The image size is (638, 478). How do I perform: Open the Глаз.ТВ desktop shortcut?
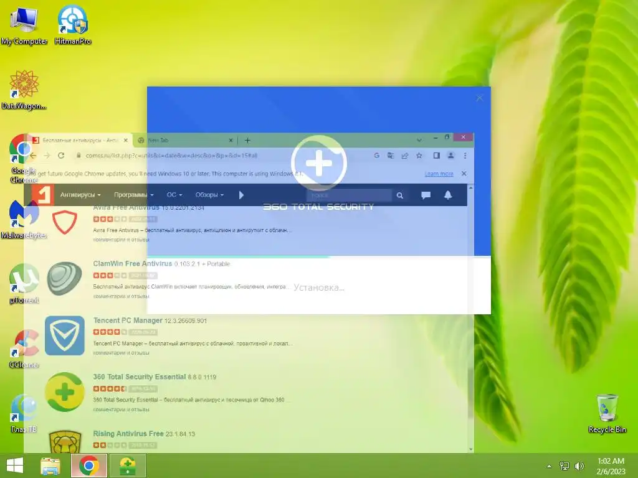point(24,414)
